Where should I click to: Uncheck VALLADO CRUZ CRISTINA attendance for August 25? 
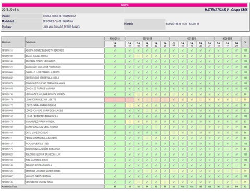pos(115,176)
